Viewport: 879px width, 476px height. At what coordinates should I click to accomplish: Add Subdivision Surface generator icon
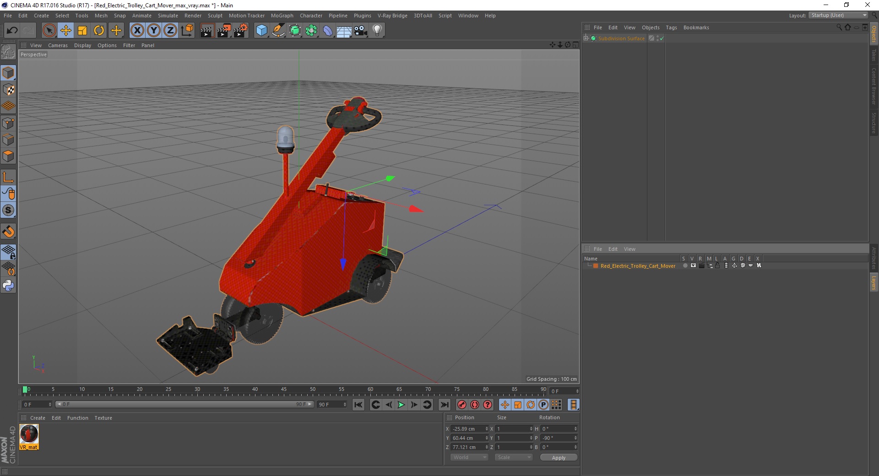coord(295,31)
